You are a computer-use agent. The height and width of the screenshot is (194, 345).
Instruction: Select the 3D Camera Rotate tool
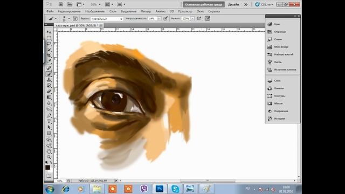[x=49, y=145]
